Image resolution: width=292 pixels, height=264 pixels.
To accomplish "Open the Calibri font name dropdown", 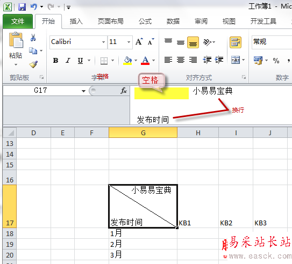I will (103, 42).
